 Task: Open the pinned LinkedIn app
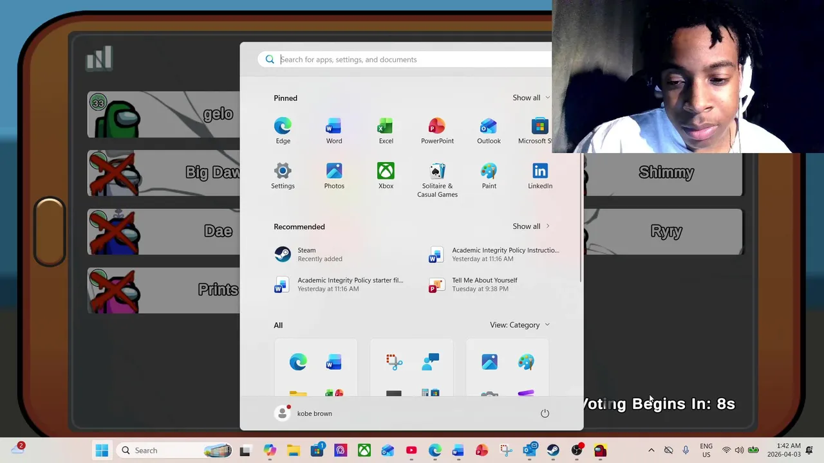[540, 176]
